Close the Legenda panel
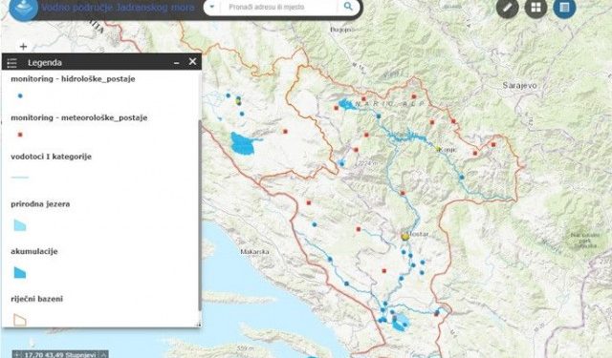This screenshot has width=612, height=358. coord(193,61)
